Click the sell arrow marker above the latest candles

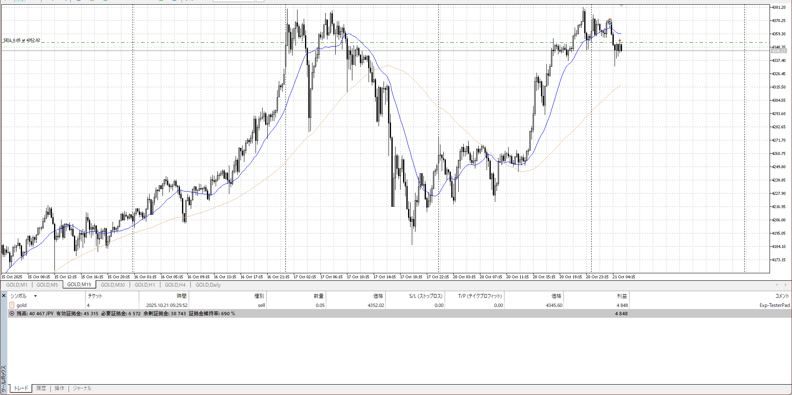click(620, 41)
